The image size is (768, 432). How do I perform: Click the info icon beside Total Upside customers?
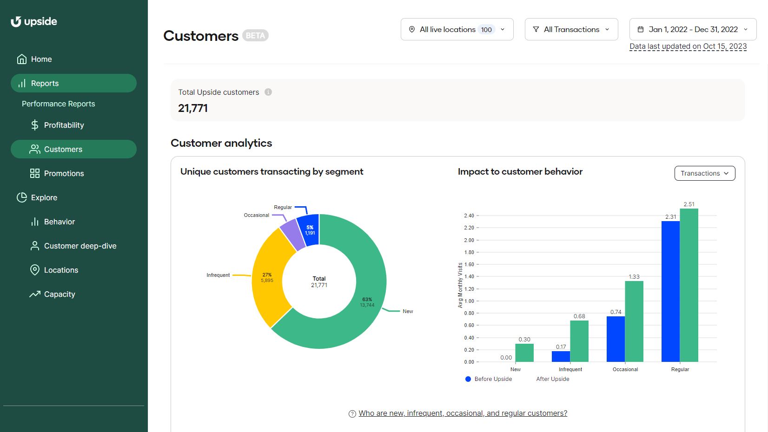(268, 92)
